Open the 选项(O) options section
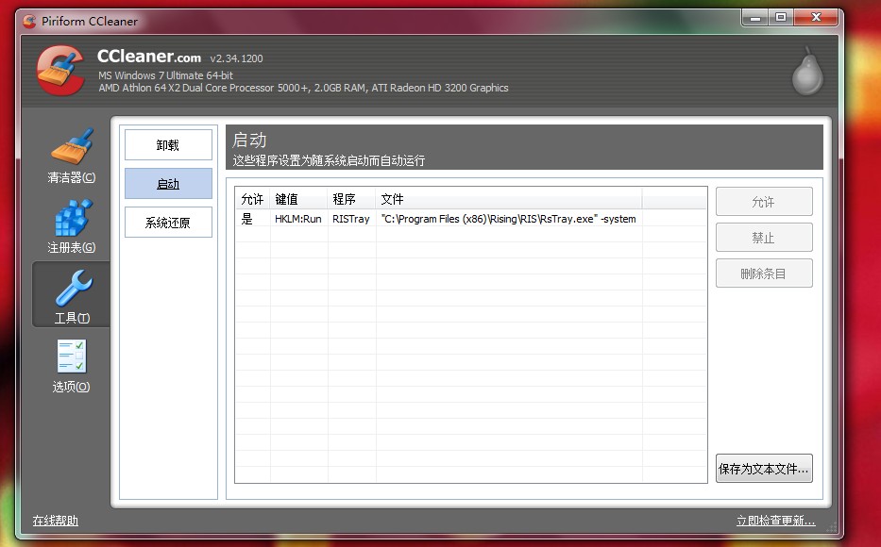 tap(72, 366)
